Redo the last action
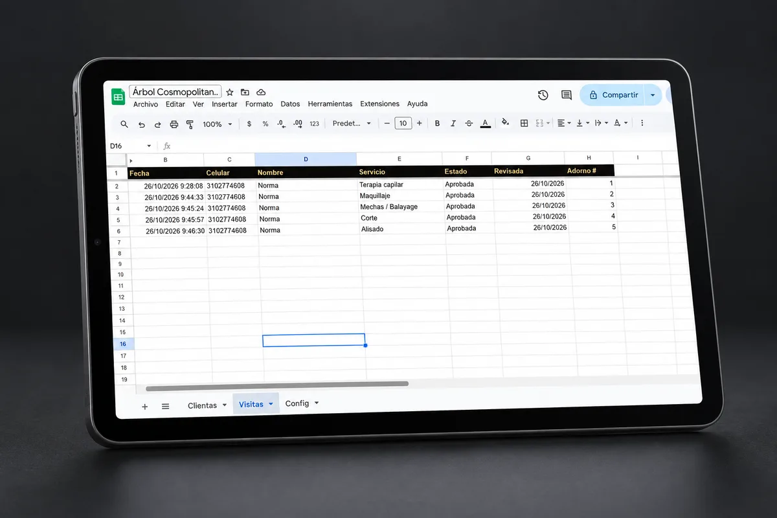The image size is (777, 518). point(157,124)
